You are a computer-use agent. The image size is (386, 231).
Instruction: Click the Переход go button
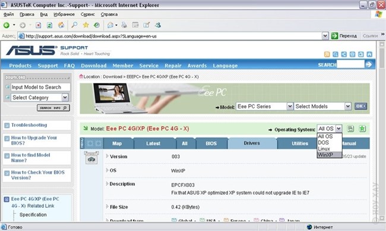pyautogui.click(x=344, y=36)
